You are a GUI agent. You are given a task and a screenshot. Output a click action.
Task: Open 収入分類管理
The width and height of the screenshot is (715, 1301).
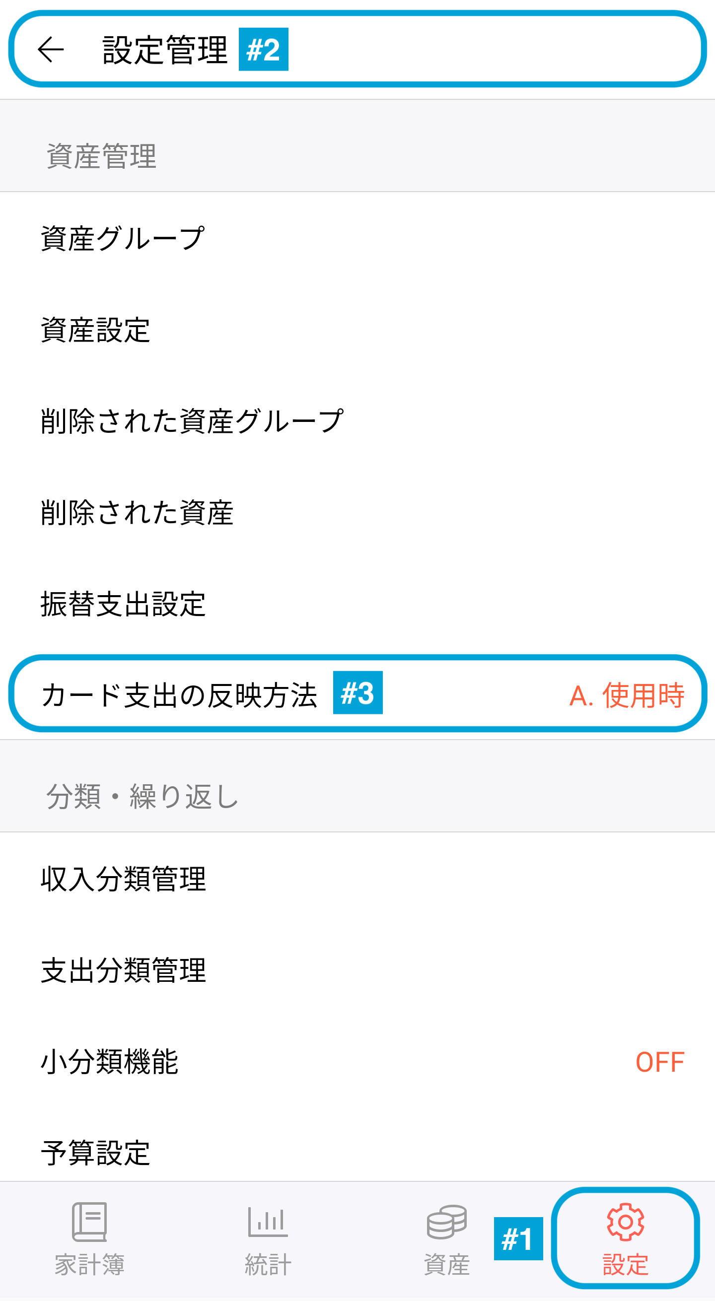coord(357,878)
